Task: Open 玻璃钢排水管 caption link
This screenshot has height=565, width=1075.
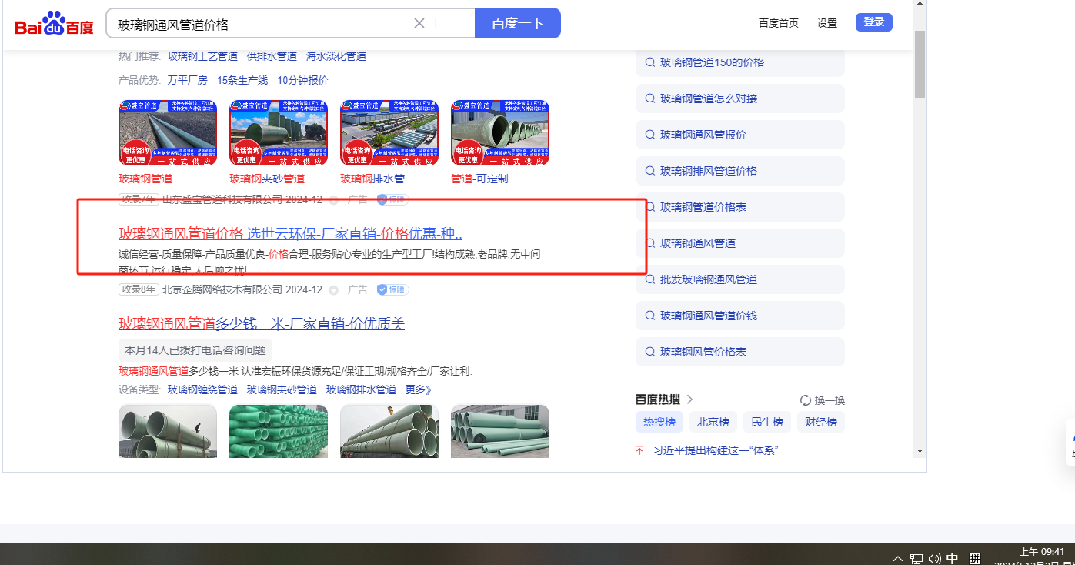Action: point(372,179)
